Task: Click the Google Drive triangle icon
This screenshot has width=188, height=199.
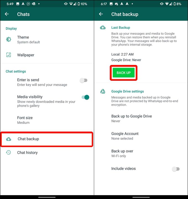Action: (x=103, y=91)
